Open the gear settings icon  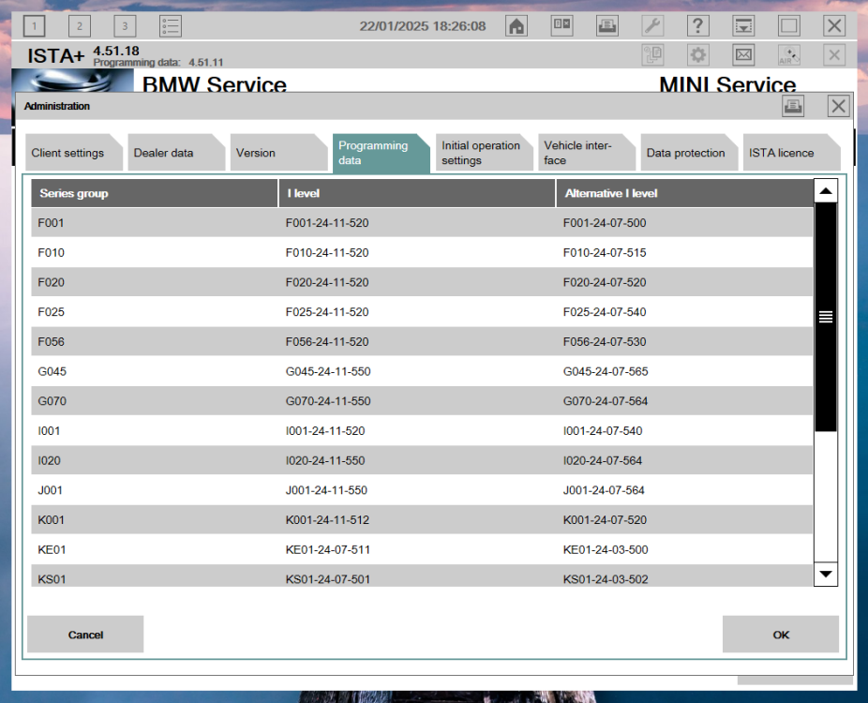698,54
